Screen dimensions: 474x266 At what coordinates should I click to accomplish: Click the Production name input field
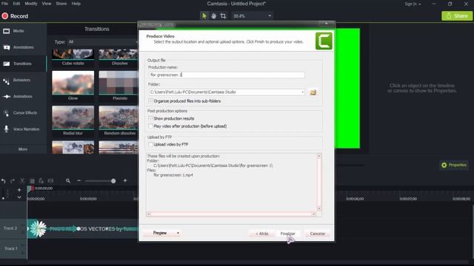(227, 75)
